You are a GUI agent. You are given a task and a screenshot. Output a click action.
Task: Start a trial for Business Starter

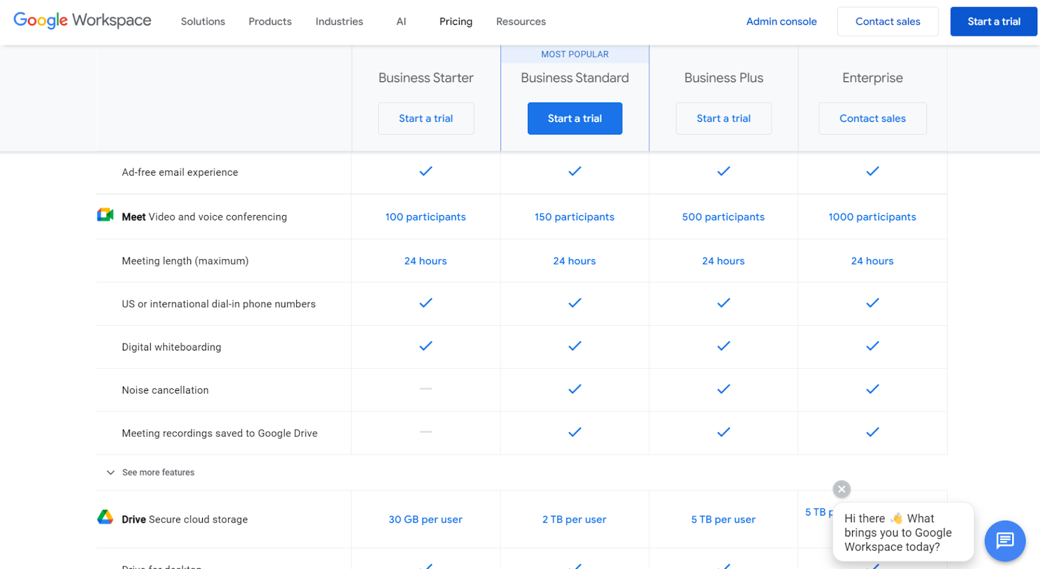pos(426,118)
